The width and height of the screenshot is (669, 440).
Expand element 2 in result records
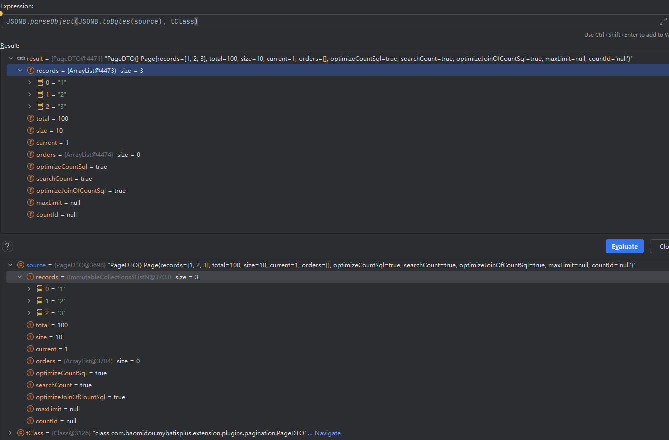point(30,107)
